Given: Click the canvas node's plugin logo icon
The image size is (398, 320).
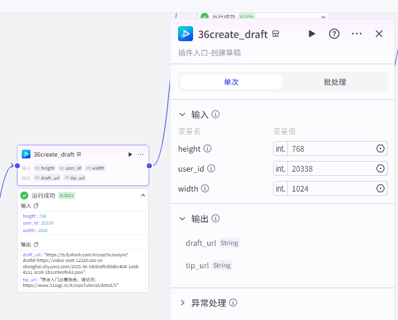Looking at the screenshot, I should (x=26, y=154).
